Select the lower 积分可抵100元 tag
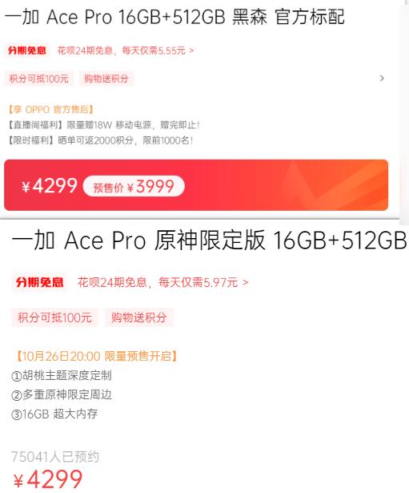Screen dimensions: 409x493 coord(55,317)
